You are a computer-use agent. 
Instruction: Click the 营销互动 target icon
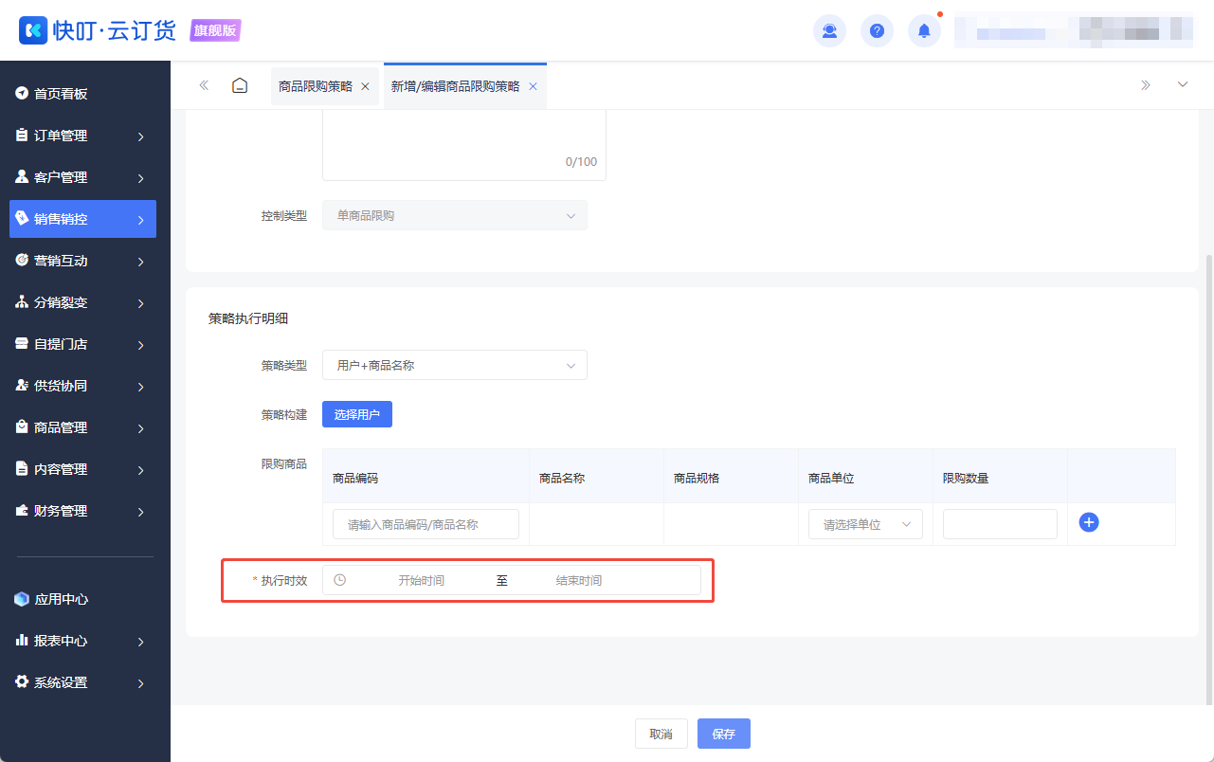(x=22, y=260)
